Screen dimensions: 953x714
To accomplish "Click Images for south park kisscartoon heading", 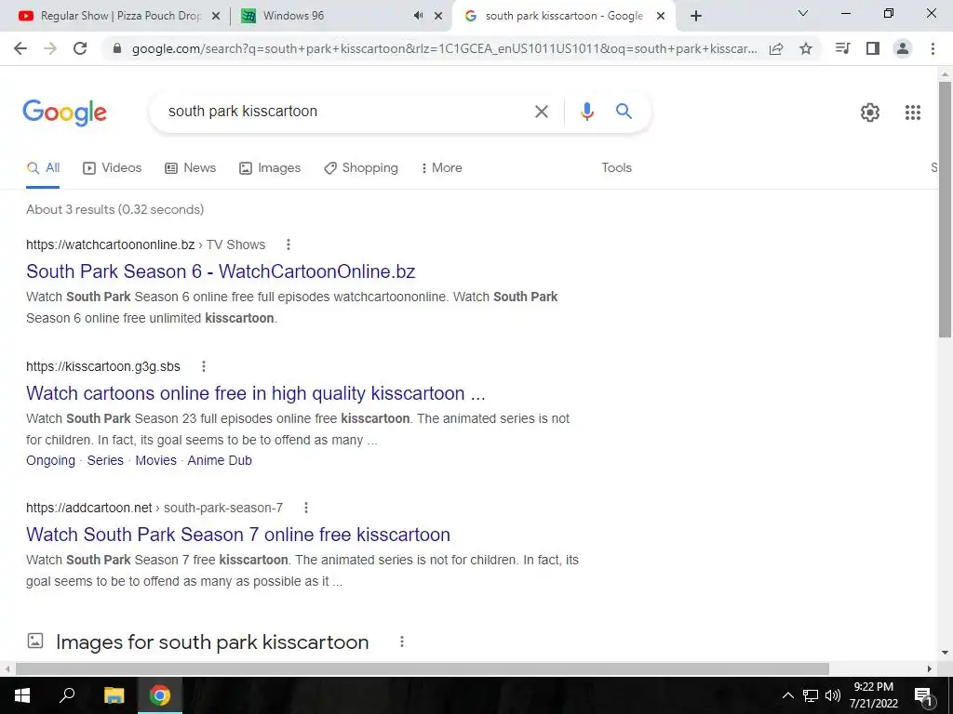I will coord(212,641).
